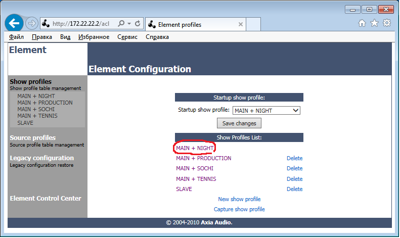
Task: Open Legacy configuration section
Action: (x=42, y=158)
